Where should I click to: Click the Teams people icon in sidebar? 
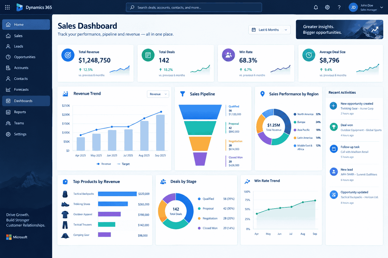coord(8,123)
